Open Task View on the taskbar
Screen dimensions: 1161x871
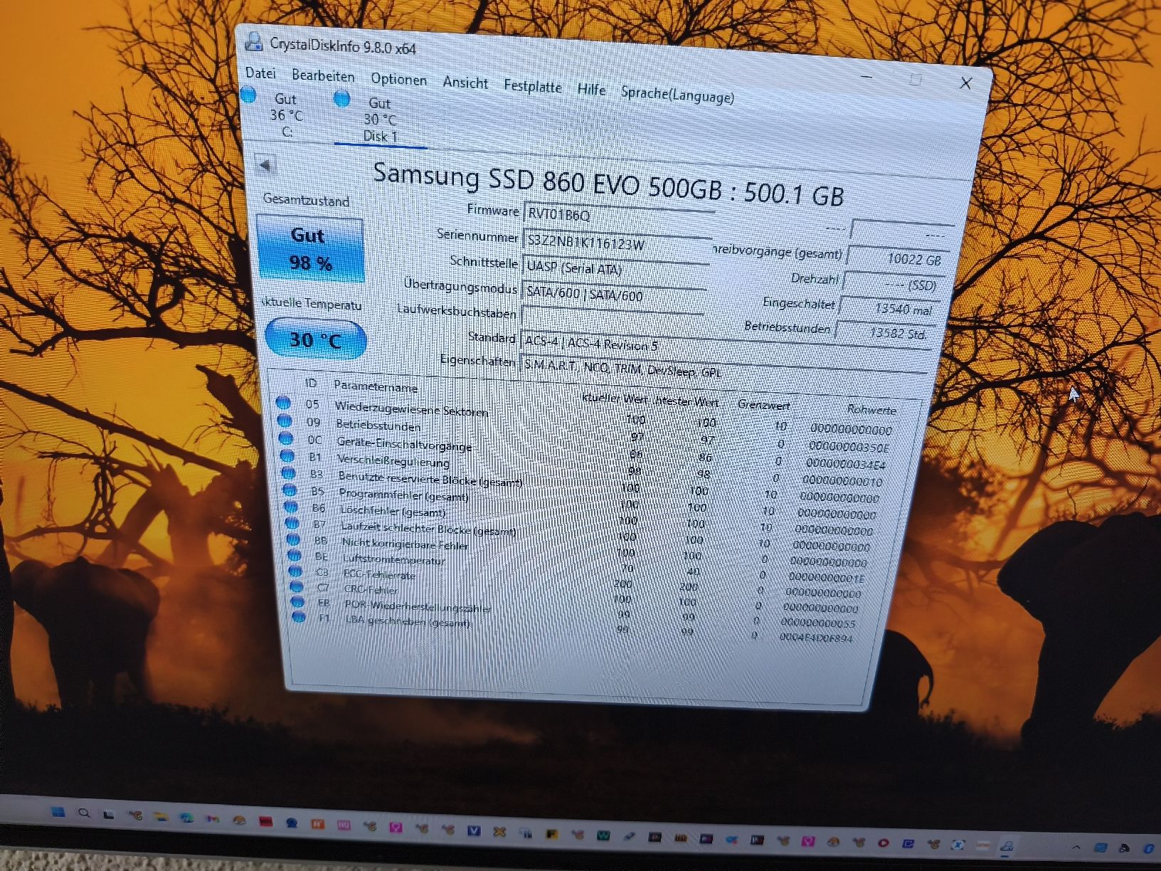[x=109, y=815]
